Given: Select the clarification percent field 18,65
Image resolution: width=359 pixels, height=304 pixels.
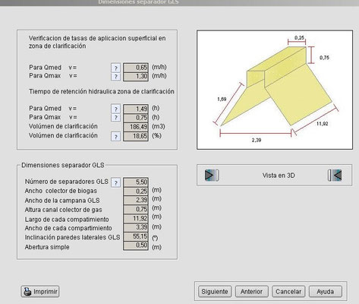Looking at the screenshot, I should (x=136, y=136).
